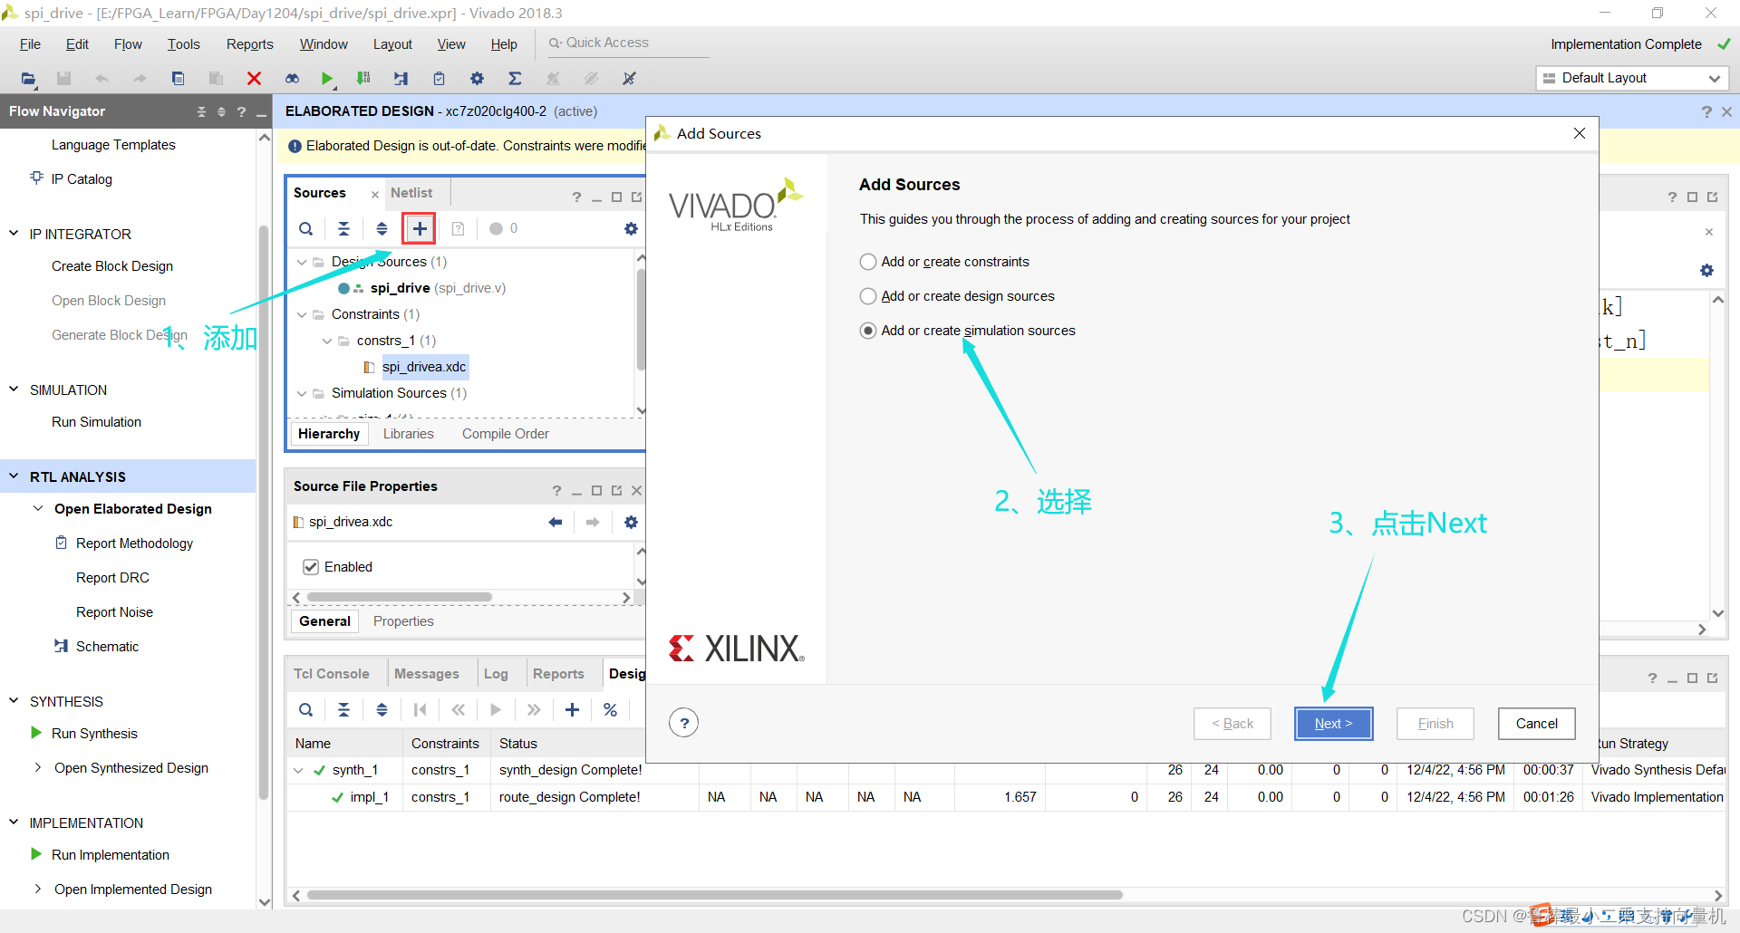Click search icon in Design Runs toolbar
Image resolution: width=1740 pixels, height=933 pixels.
(306, 709)
